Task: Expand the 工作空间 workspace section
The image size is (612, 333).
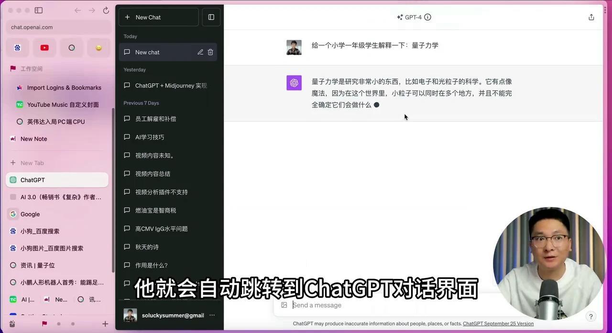Action: tap(32, 69)
